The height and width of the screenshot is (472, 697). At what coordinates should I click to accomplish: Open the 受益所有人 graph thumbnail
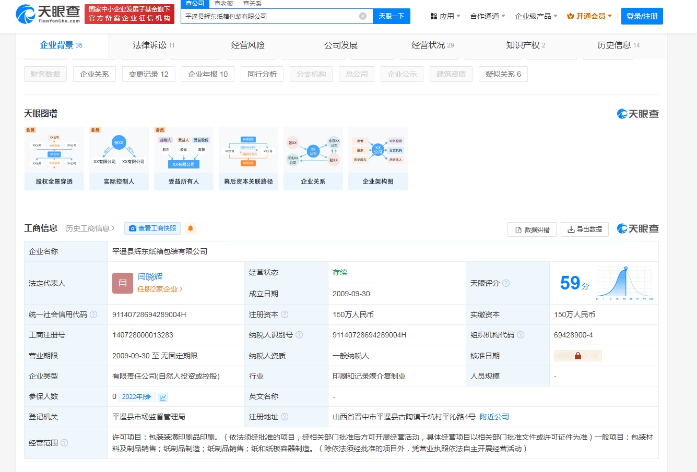184,159
